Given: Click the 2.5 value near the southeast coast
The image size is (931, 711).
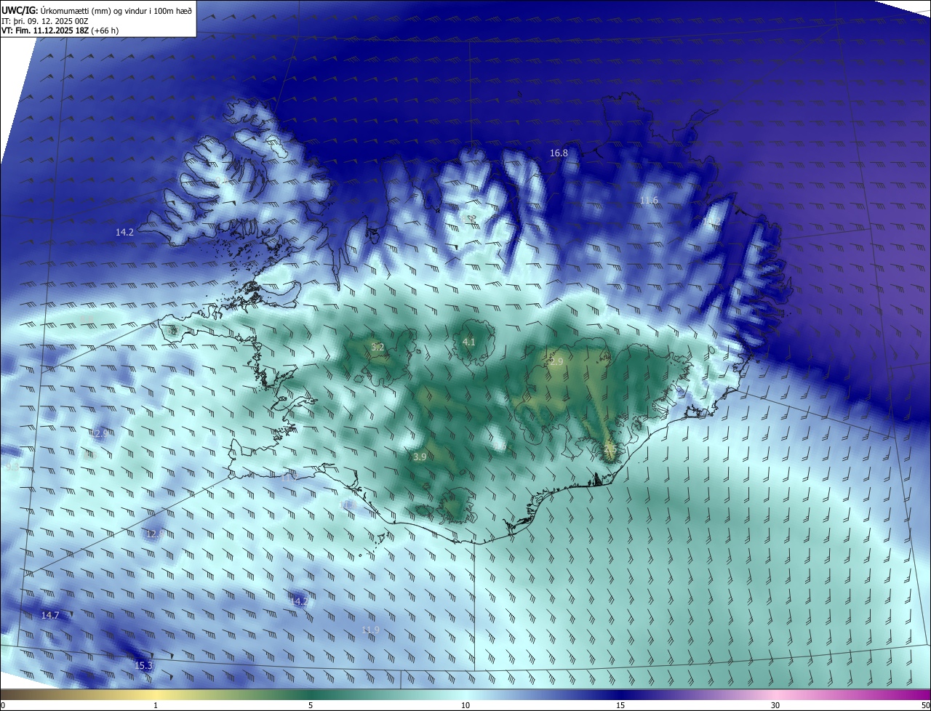Looking at the screenshot, I should pos(610,450).
